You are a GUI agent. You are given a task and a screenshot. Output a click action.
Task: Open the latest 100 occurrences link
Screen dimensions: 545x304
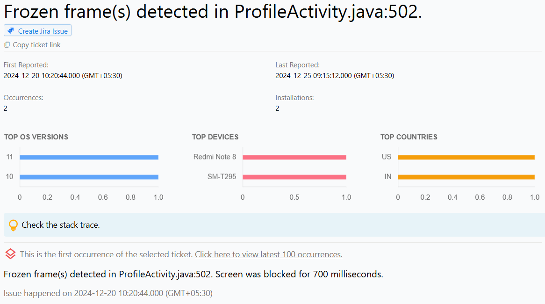coord(268,254)
